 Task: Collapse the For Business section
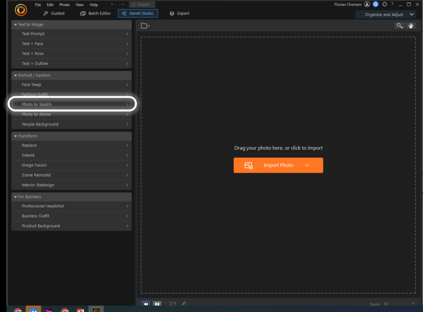click(71, 197)
